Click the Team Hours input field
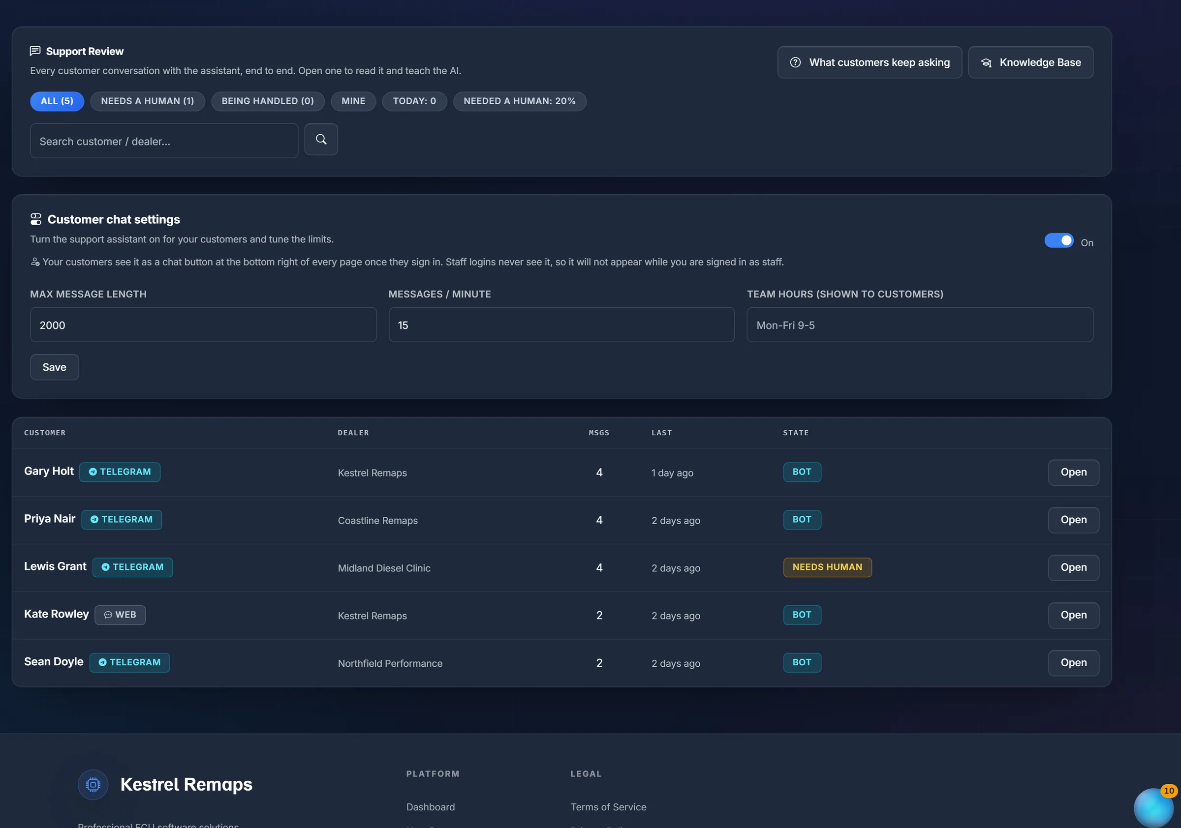This screenshot has height=828, width=1181. click(x=920, y=325)
